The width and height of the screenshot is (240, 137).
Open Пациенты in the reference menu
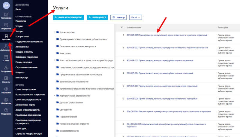(x=21, y=21)
